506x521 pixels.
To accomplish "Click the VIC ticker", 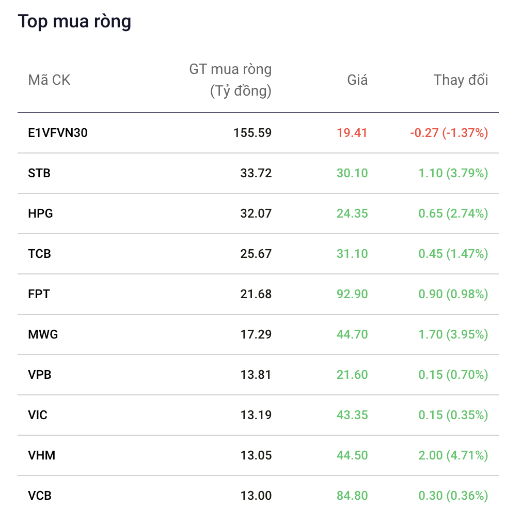I will [x=38, y=415].
